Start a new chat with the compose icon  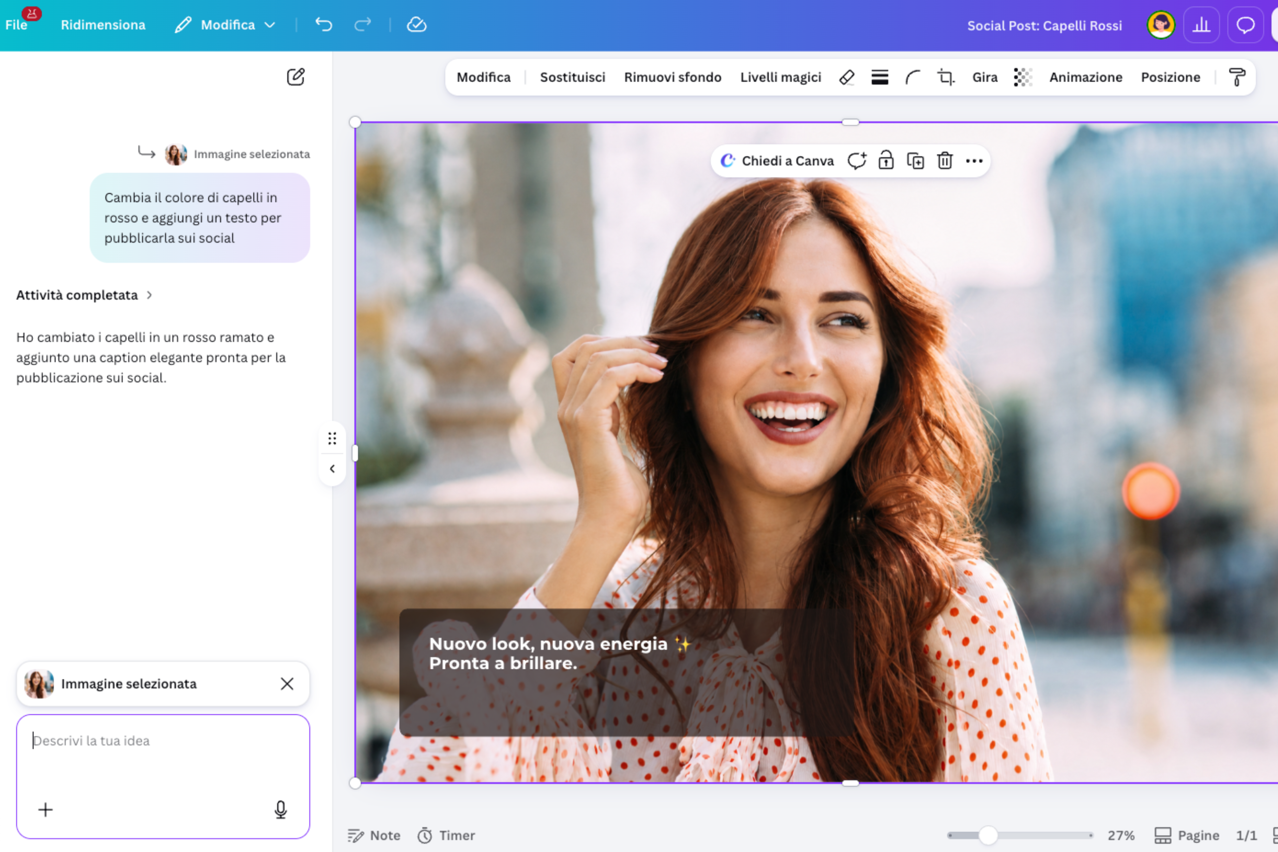(x=296, y=77)
